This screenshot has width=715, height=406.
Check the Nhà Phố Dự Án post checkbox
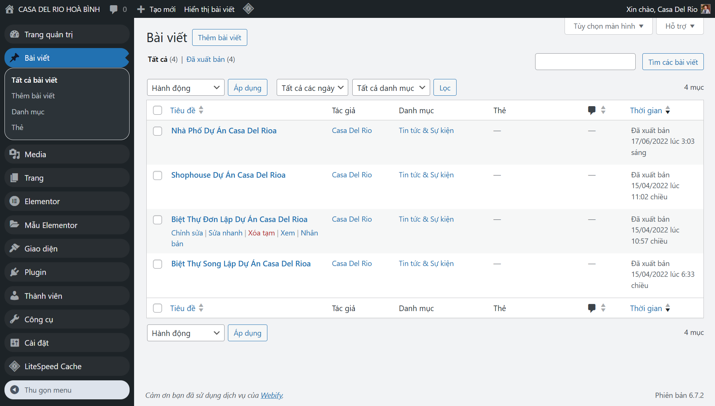pos(158,131)
